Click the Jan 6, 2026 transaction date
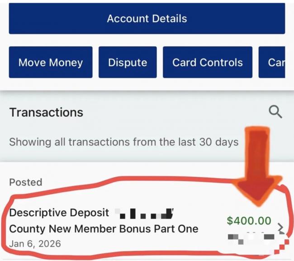This screenshot has width=294, height=261. pyautogui.click(x=35, y=244)
